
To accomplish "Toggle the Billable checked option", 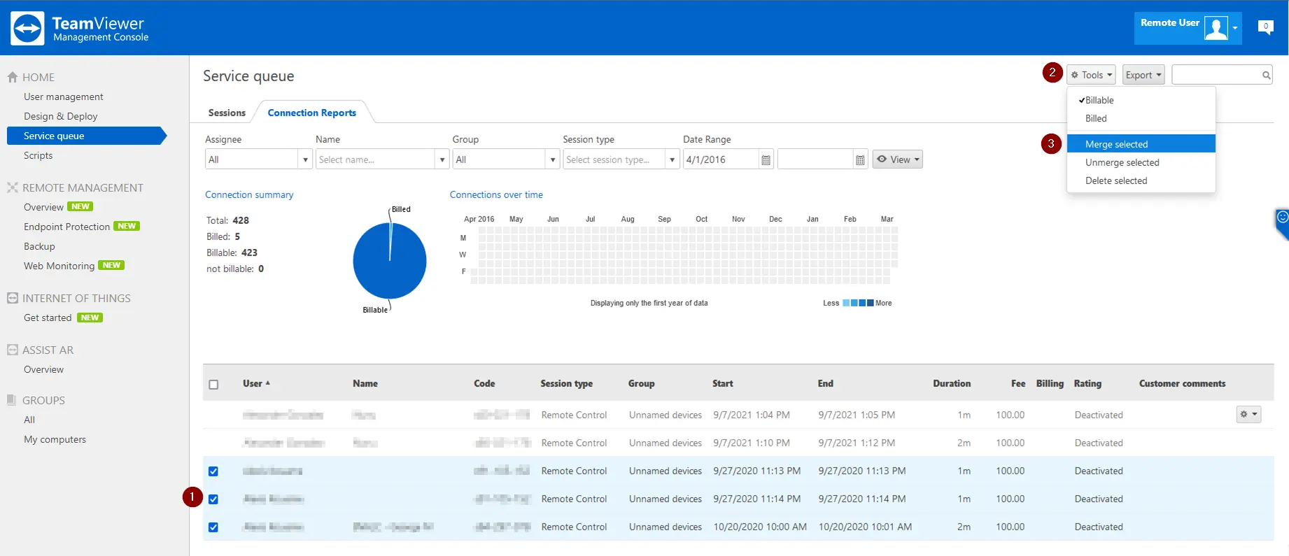I will [1141, 100].
